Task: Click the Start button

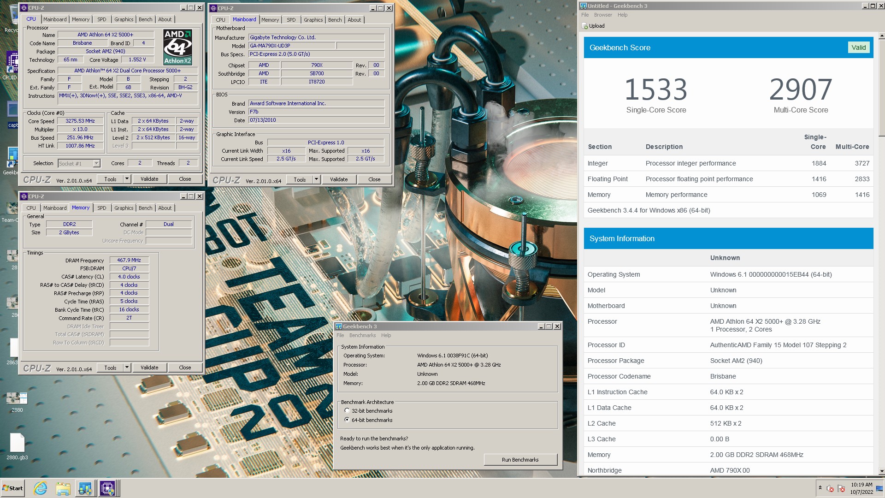Action: click(12, 488)
